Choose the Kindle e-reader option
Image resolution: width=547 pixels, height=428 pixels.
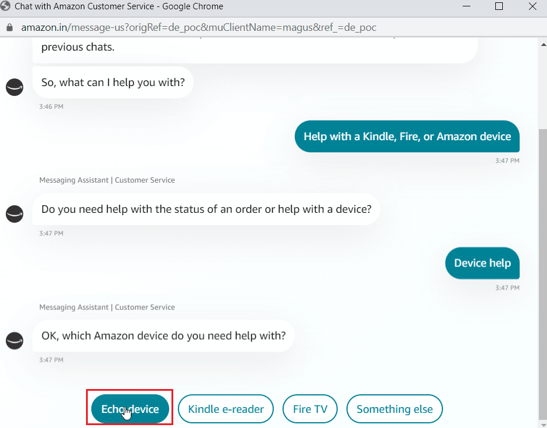(226, 408)
